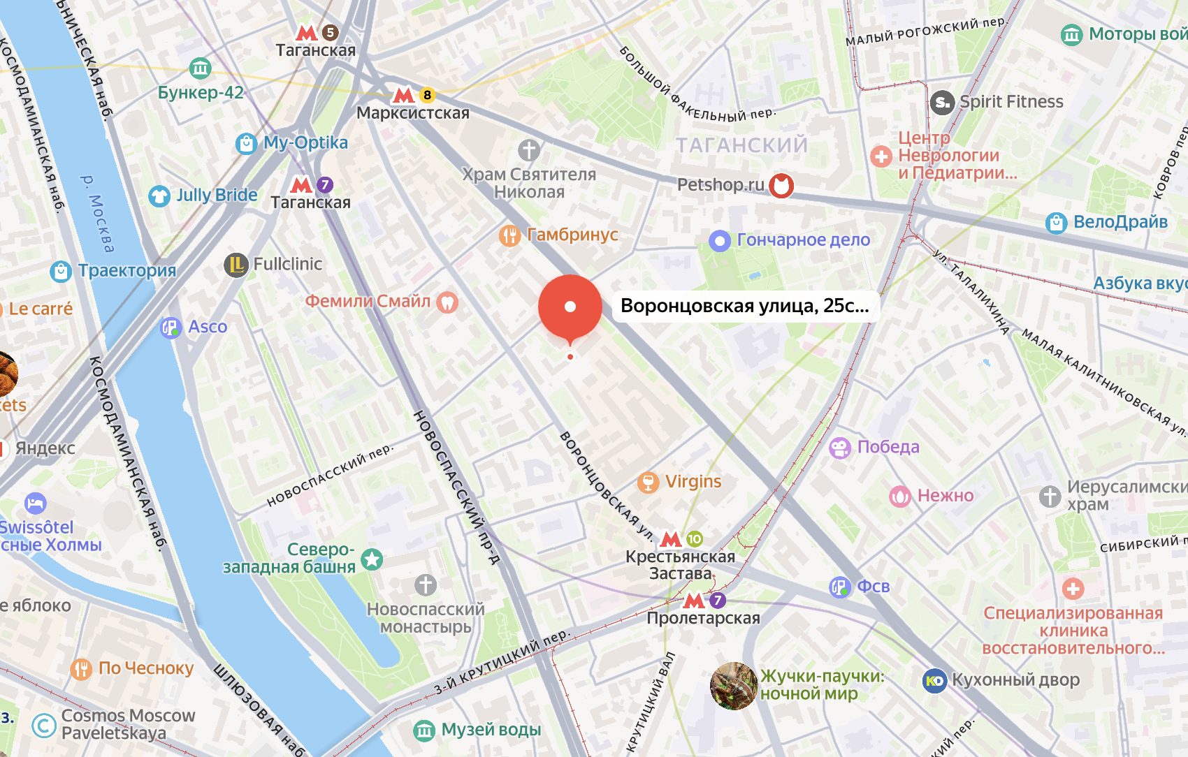Click the Petshop.ru red marker icon
The width and height of the screenshot is (1188, 757).
(x=781, y=186)
